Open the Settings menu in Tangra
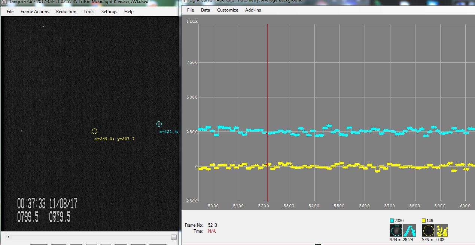The height and width of the screenshot is (245, 475). (x=109, y=12)
